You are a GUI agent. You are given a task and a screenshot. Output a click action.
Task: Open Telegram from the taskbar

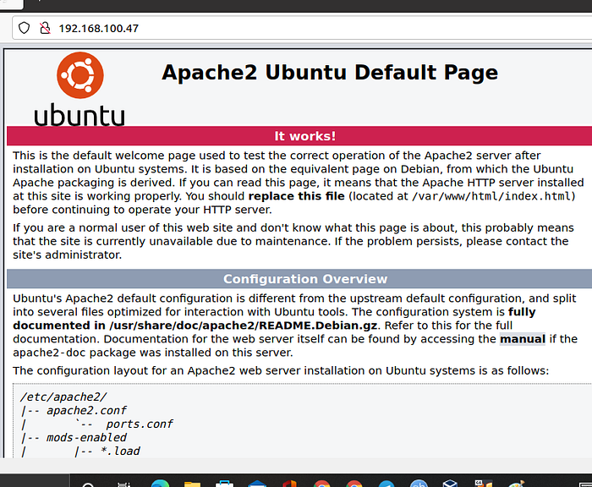click(x=386, y=484)
